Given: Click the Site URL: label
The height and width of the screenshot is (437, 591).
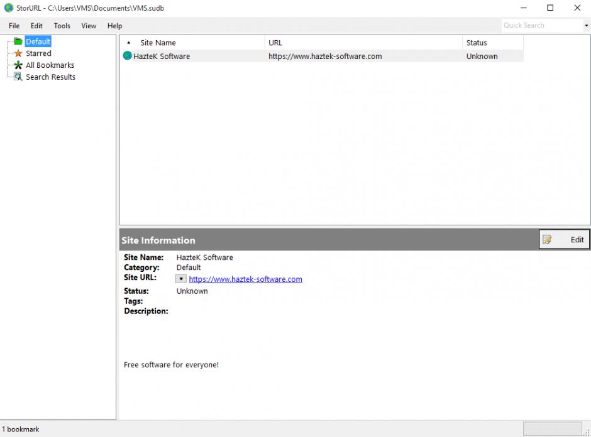Looking at the screenshot, I should click(140, 278).
